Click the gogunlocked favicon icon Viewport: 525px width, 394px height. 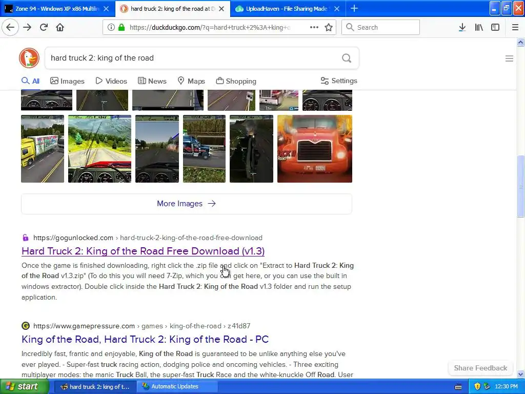tap(26, 238)
